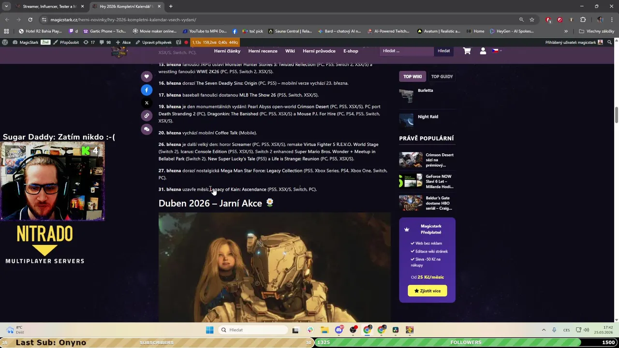Viewport: 619px width, 348px height.
Task: Open DaVinci Resolve icon in taskbar
Action: point(396,330)
